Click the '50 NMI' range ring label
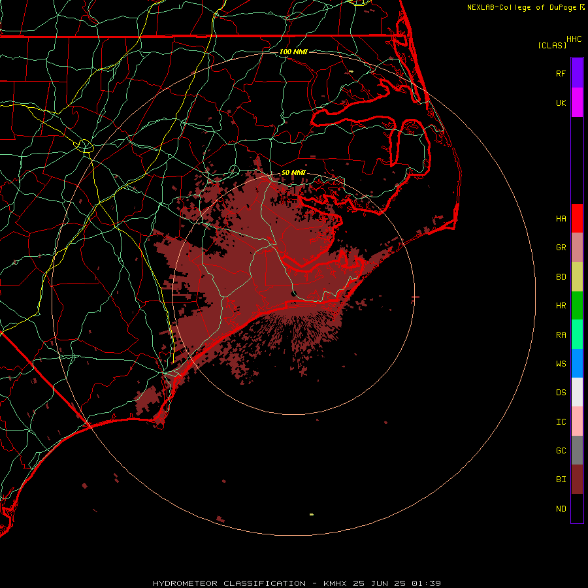 293,172
